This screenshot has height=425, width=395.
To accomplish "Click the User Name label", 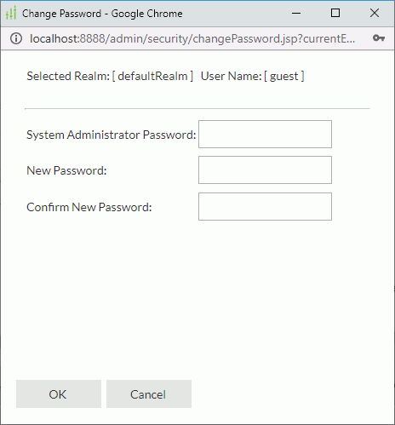I will point(231,76).
